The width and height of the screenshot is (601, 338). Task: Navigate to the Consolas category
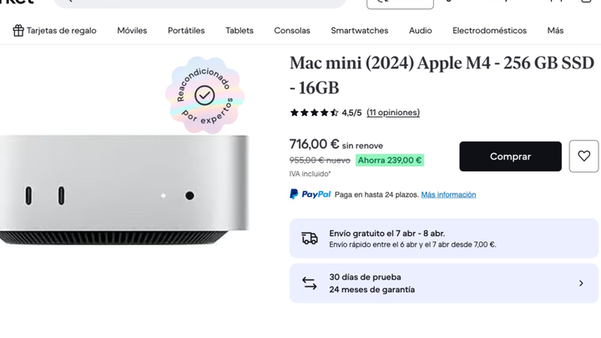[292, 31]
